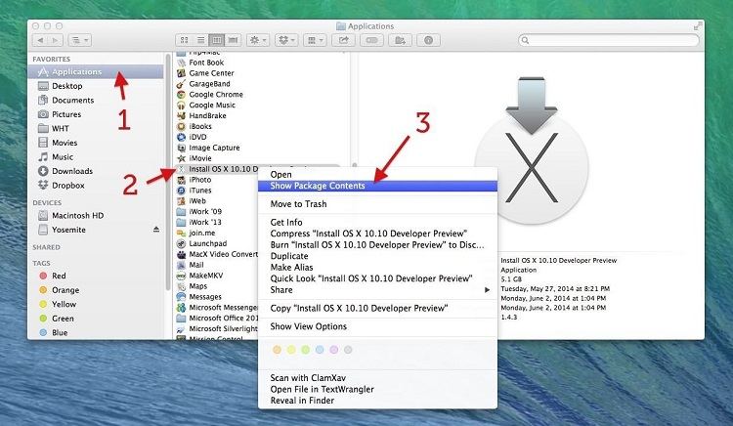Choose Show View Options
Viewport: 733px width, 426px height.
click(377, 326)
